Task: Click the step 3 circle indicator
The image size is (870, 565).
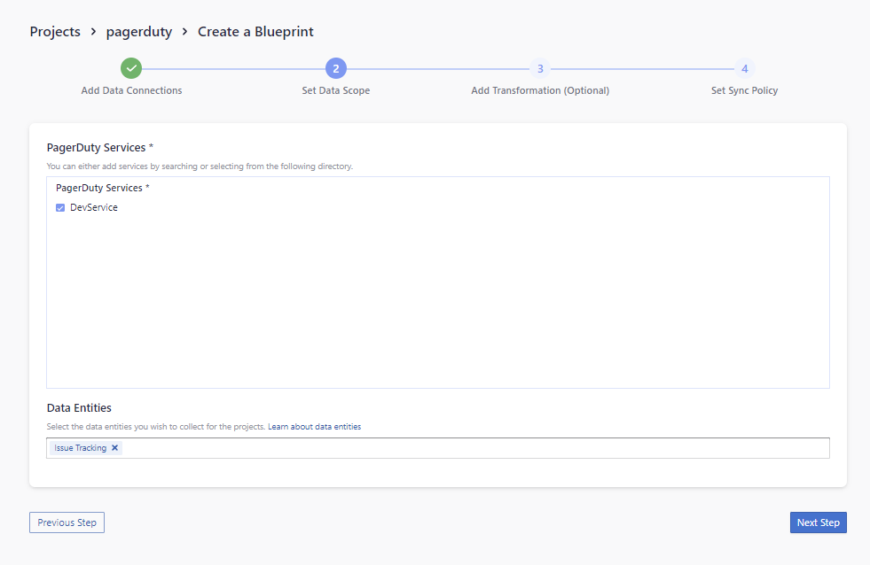Action: [540, 68]
